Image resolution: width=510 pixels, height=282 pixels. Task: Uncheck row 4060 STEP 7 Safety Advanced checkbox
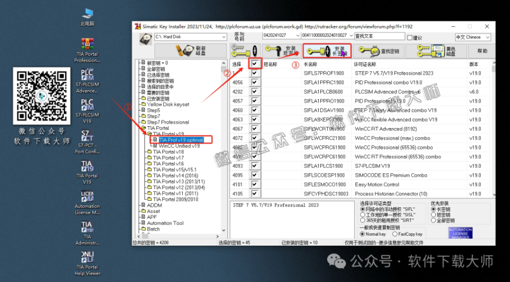pos(255,110)
